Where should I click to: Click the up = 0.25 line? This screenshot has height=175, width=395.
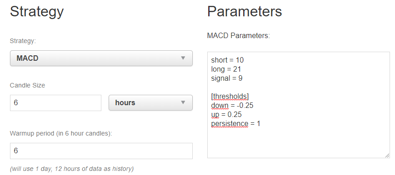[x=226, y=115]
